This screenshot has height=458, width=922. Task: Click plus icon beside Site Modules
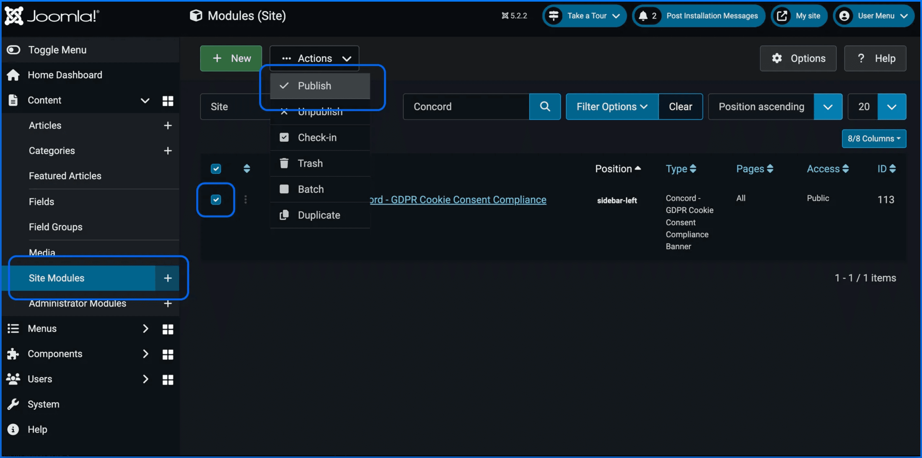click(167, 278)
